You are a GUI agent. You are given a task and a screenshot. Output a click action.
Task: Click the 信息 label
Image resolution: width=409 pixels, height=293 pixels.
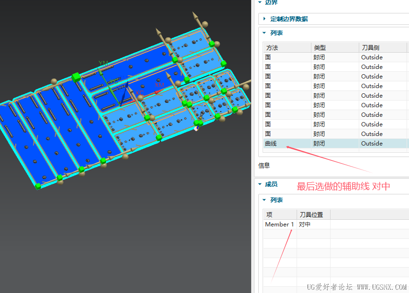point(264,166)
